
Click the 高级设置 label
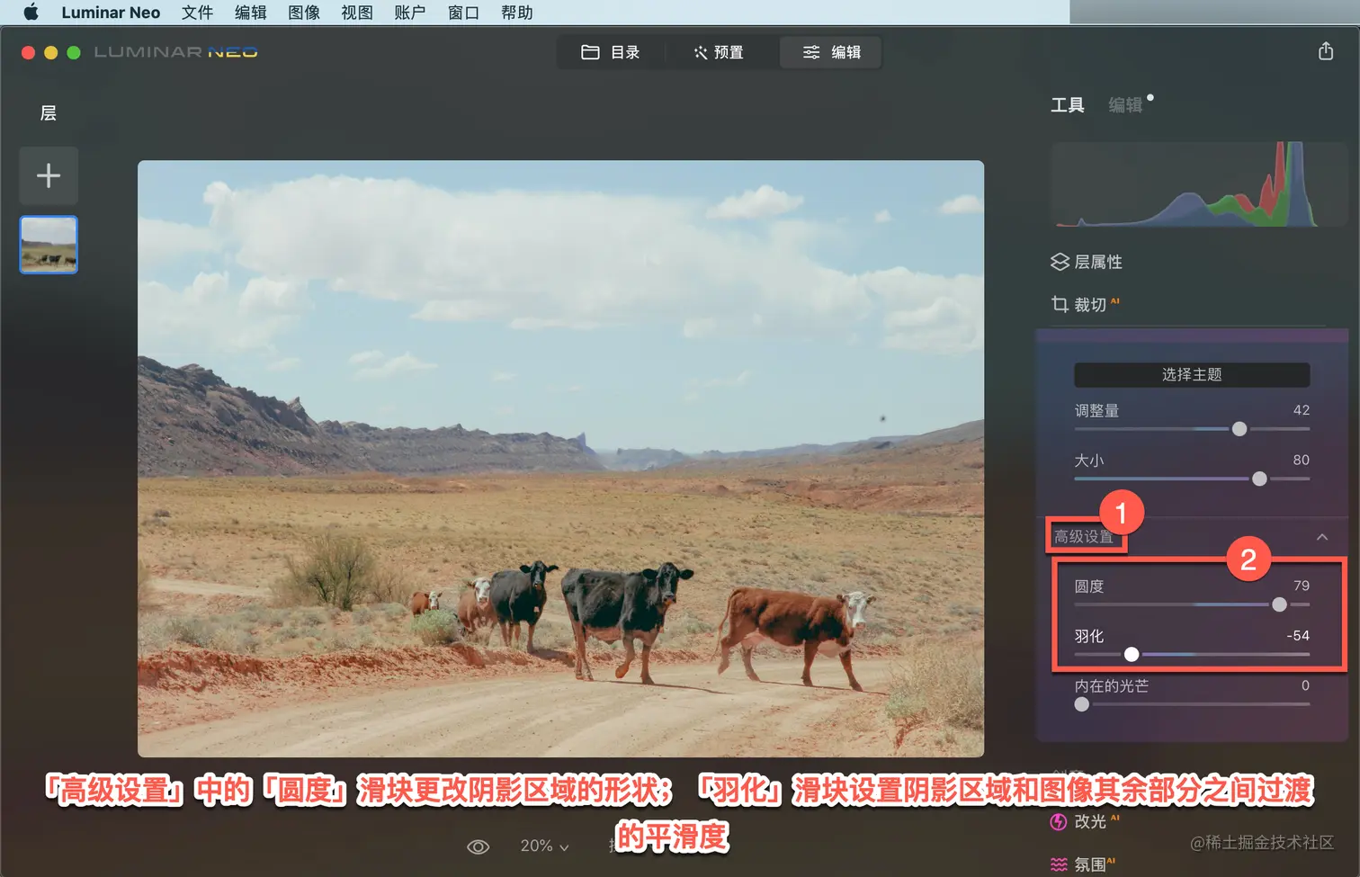(1084, 537)
